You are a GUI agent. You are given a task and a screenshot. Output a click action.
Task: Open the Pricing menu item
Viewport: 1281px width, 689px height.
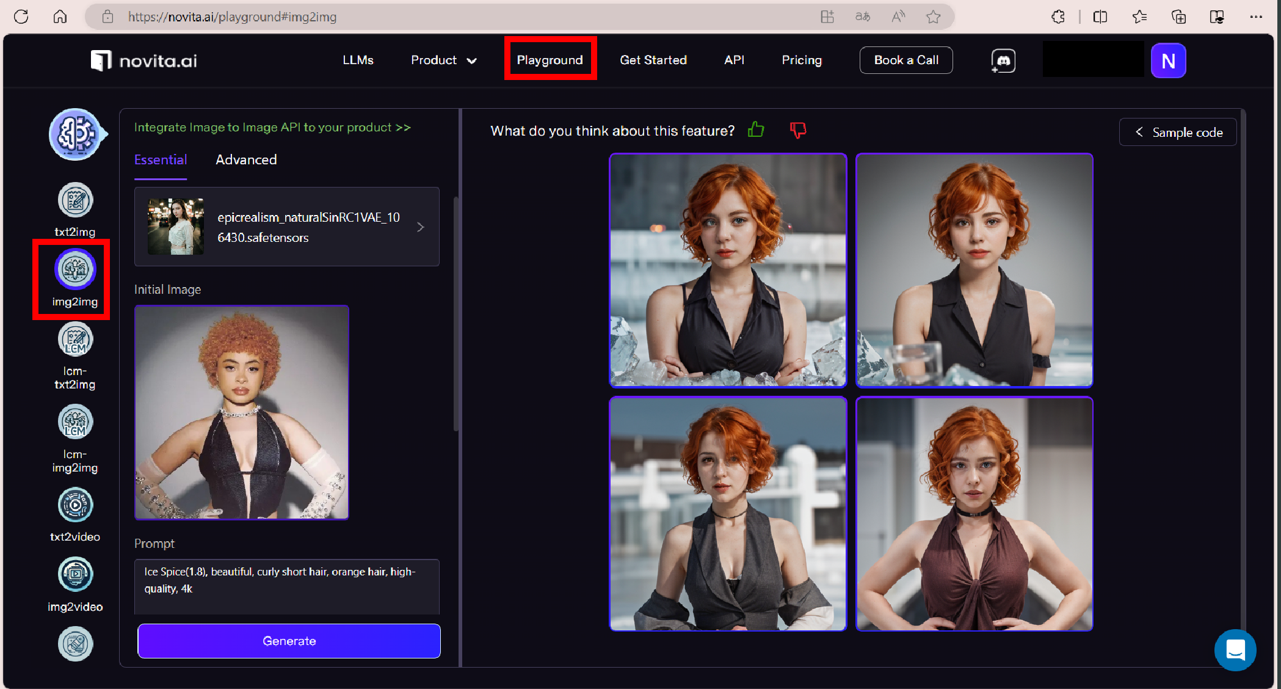802,60
